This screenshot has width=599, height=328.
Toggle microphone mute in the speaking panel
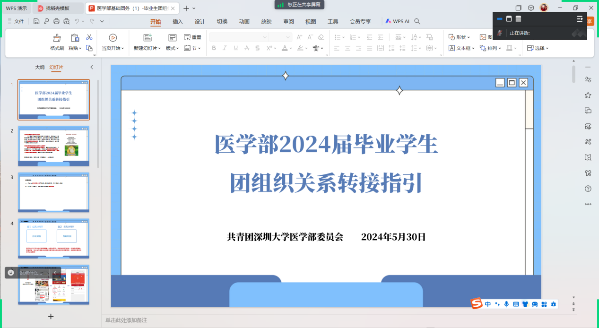(499, 33)
